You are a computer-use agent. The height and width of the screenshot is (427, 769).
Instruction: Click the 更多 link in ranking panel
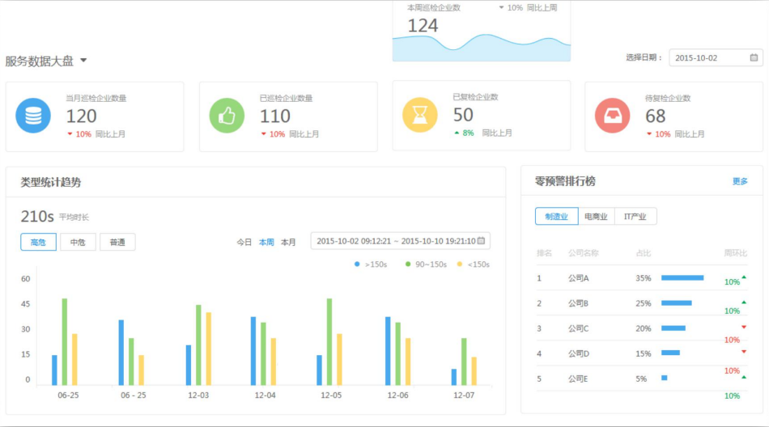tap(740, 181)
